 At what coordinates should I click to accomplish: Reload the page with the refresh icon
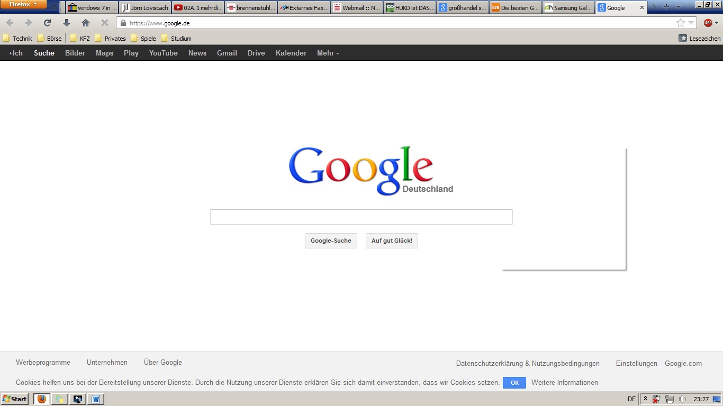point(47,23)
